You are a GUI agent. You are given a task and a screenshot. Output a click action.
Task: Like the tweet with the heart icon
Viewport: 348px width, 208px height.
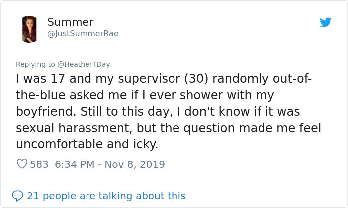point(22,164)
